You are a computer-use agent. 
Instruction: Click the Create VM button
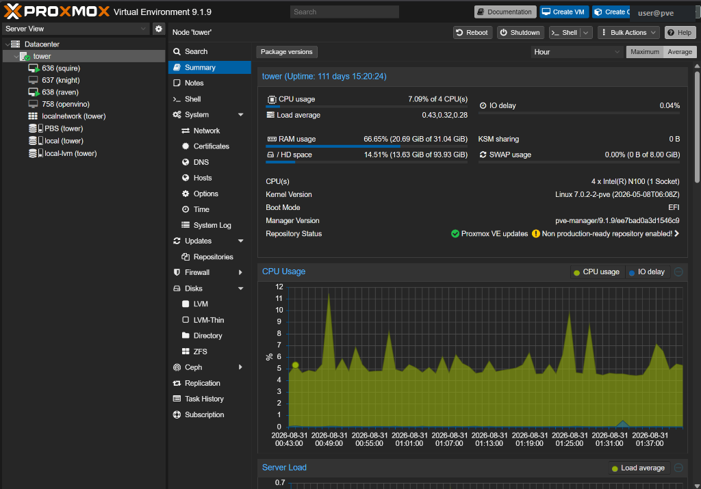[x=564, y=12]
